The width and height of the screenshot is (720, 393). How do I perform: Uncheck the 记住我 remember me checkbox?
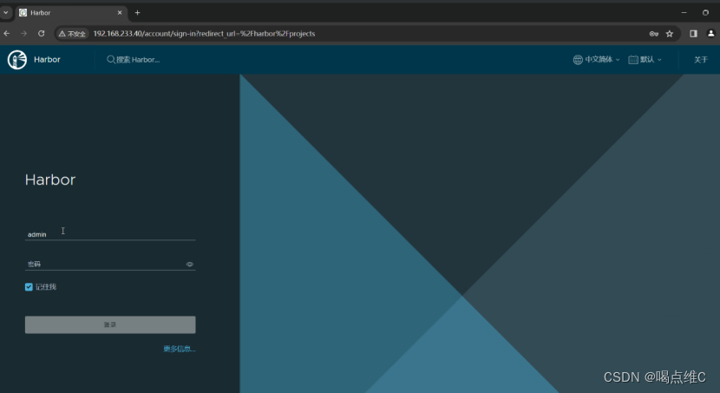click(29, 287)
